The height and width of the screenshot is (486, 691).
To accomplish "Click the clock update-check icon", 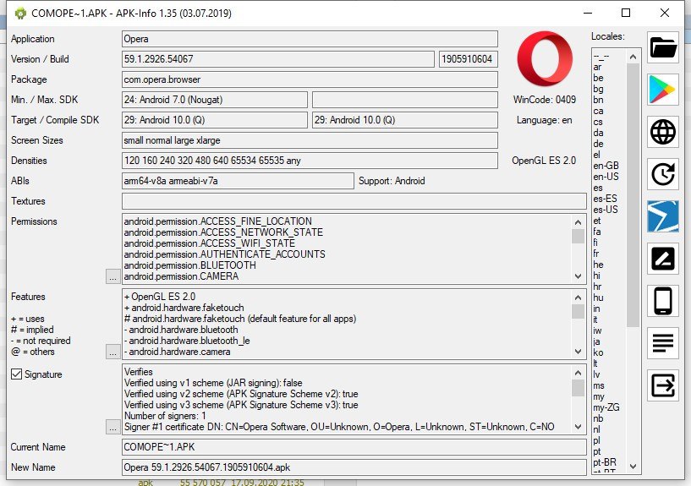I will [x=663, y=174].
